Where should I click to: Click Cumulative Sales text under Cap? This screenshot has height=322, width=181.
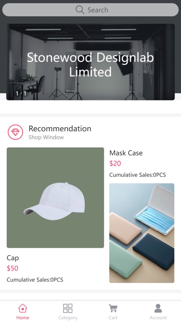click(x=35, y=279)
